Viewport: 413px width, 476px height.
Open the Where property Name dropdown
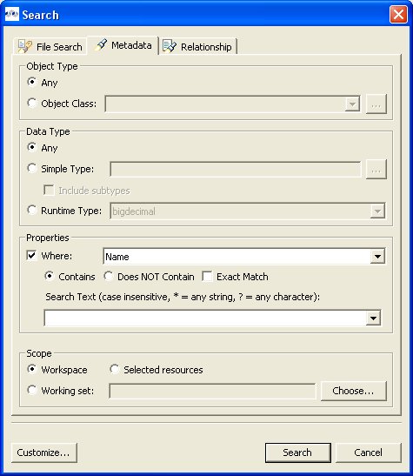pyautogui.click(x=377, y=257)
